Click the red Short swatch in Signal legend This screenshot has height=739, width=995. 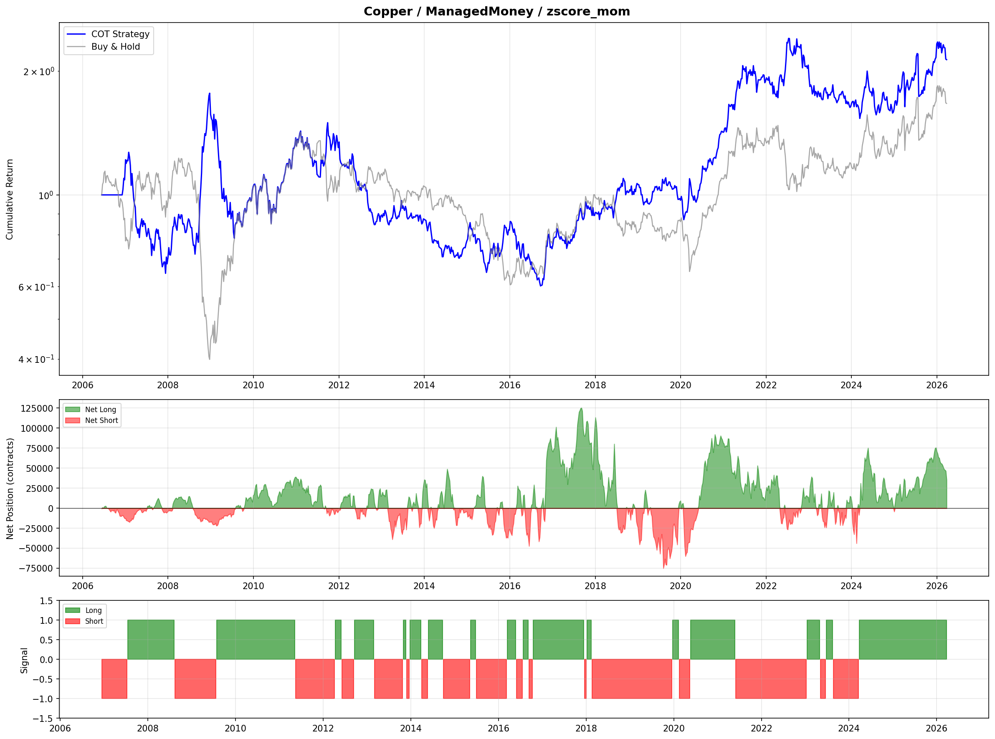tap(73, 621)
